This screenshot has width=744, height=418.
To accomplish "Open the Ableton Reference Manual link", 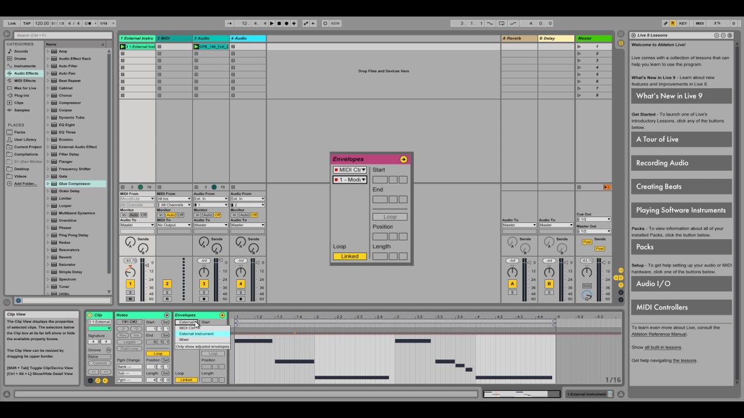I will [x=659, y=334].
